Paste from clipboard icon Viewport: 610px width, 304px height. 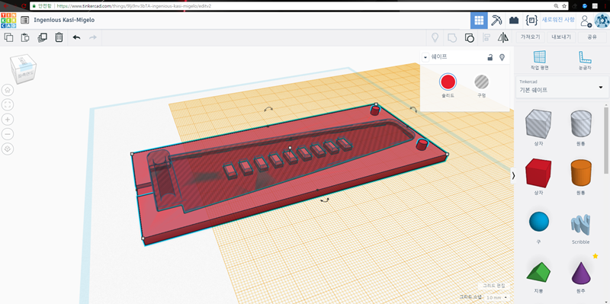point(25,37)
